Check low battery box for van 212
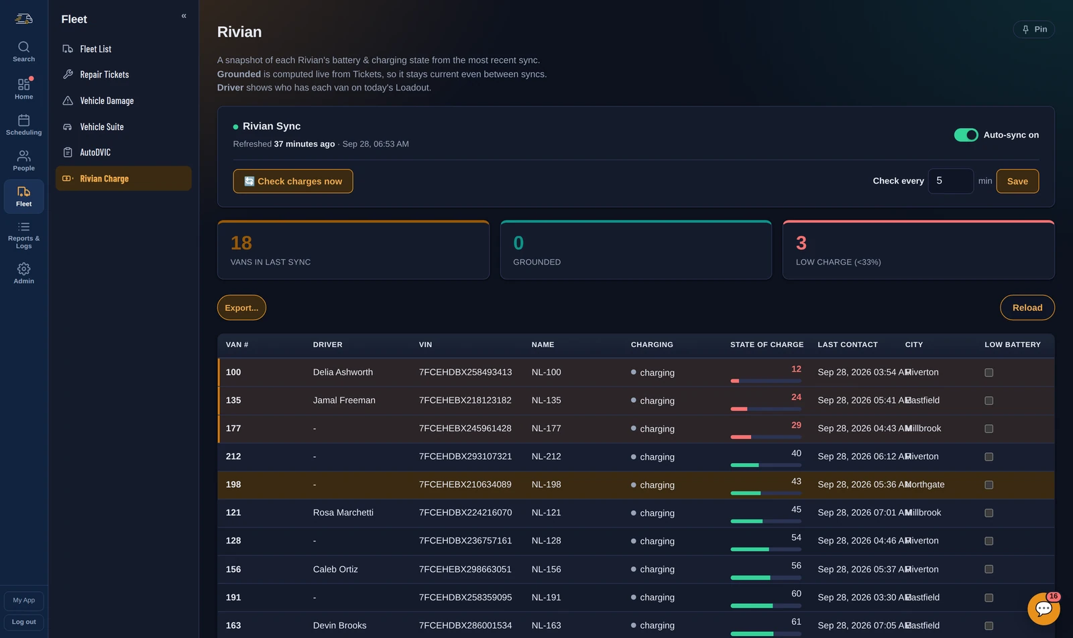1073x638 pixels. click(989, 457)
